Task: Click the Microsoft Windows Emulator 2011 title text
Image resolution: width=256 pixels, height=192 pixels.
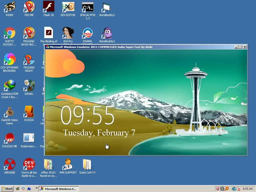Action: click(x=101, y=47)
